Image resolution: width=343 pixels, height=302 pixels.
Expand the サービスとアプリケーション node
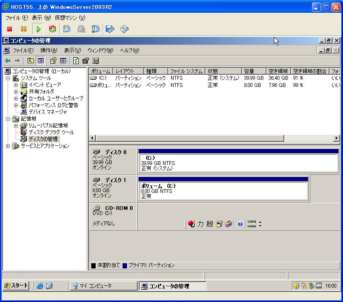[x=8, y=146]
